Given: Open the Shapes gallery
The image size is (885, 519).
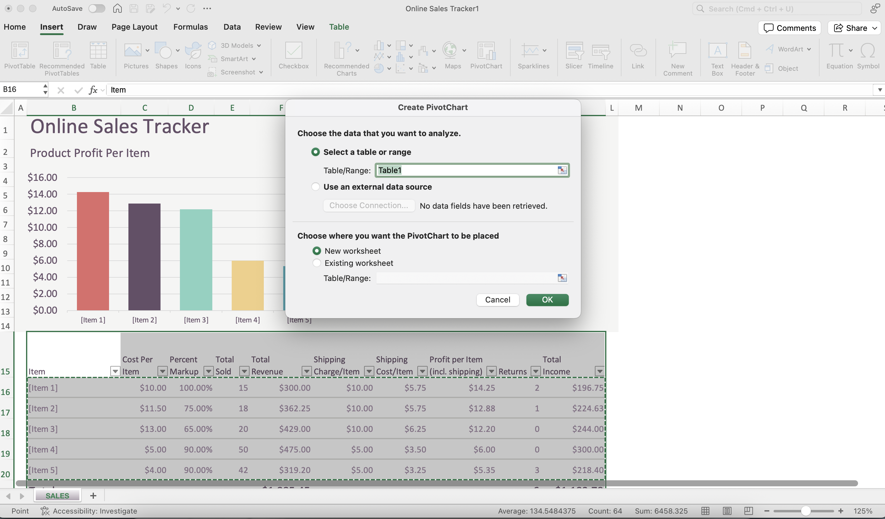Looking at the screenshot, I should pos(167,55).
